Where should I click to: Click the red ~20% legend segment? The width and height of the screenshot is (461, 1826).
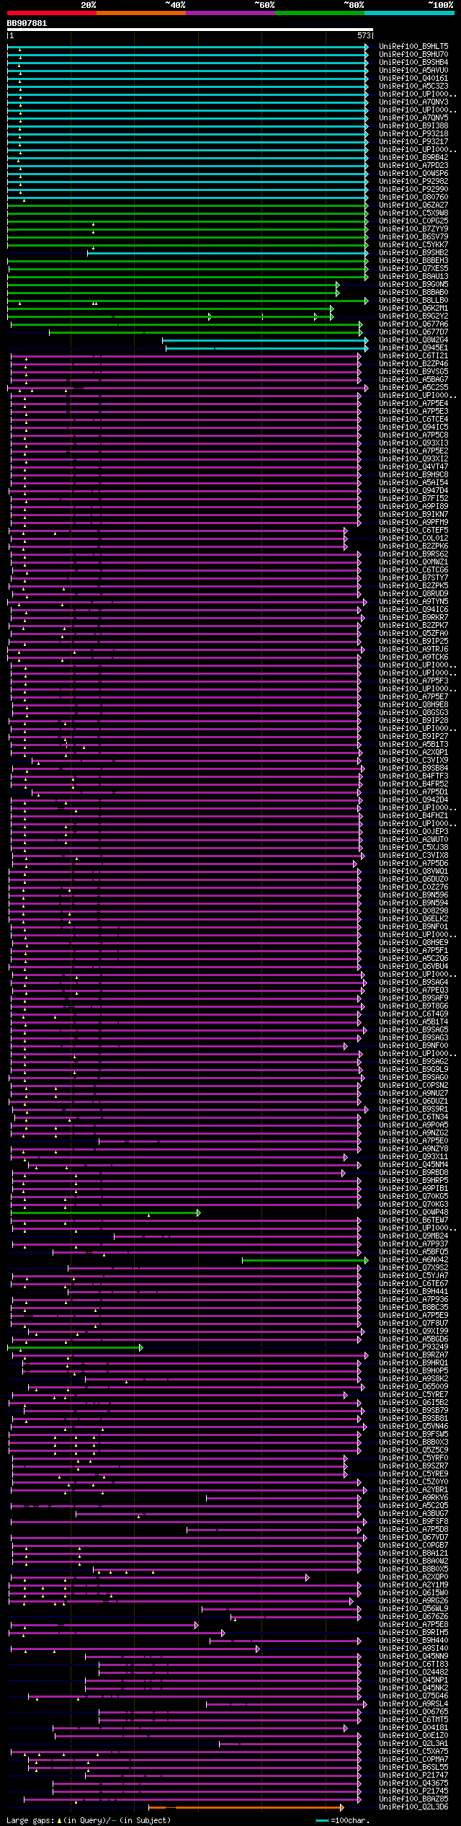pos(52,13)
